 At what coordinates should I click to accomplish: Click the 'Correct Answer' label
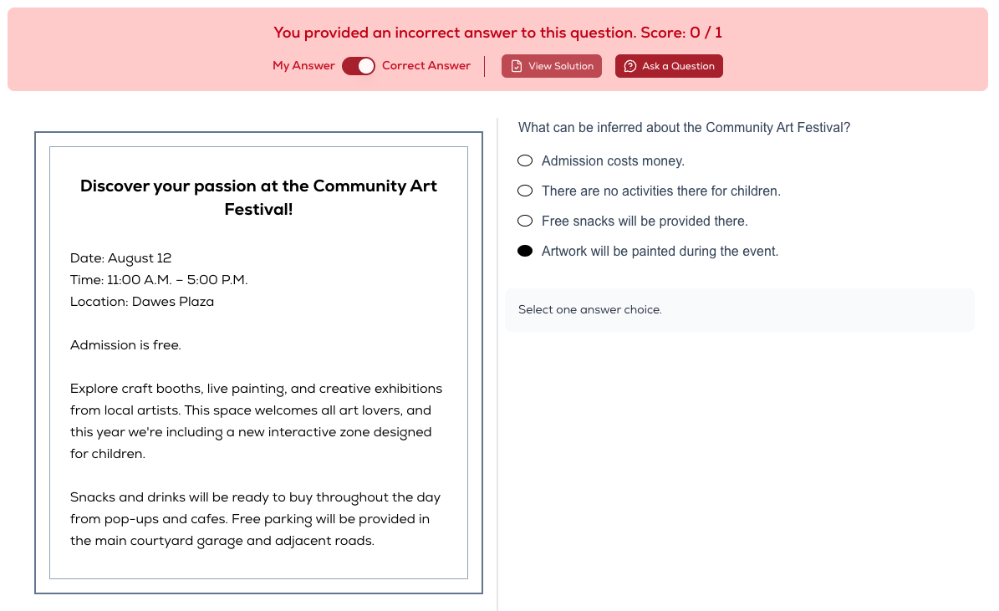tap(426, 66)
